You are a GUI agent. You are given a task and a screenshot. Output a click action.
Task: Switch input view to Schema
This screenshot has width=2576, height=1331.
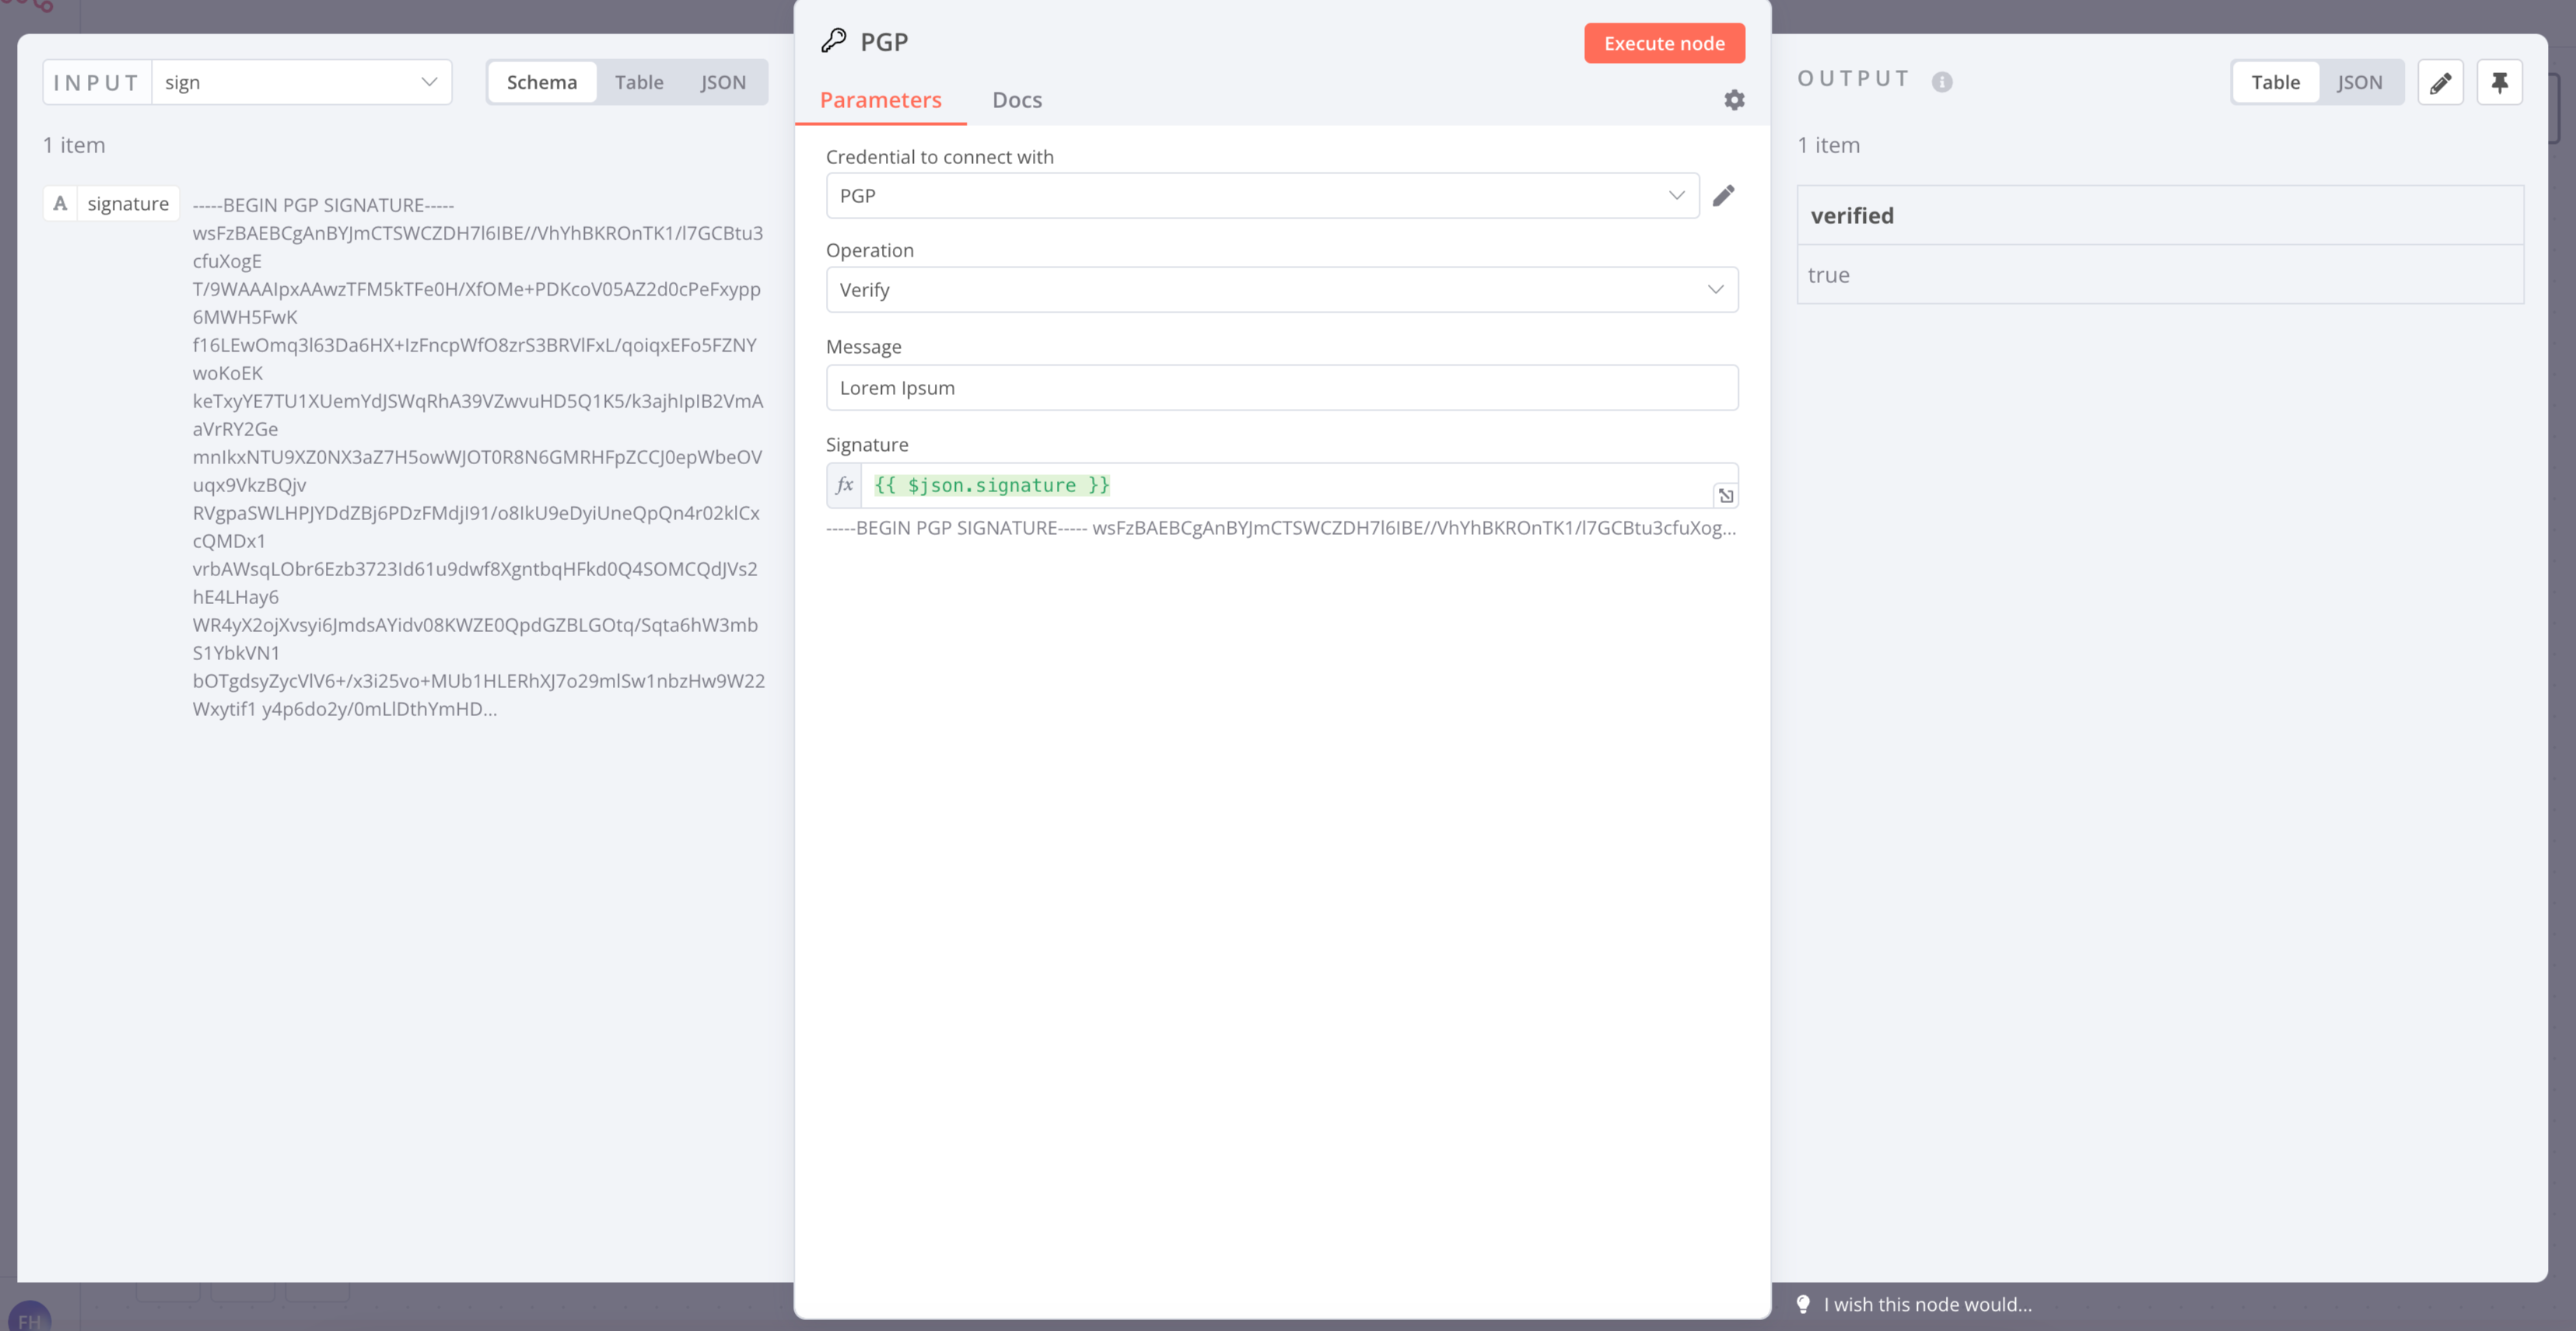pyautogui.click(x=541, y=83)
